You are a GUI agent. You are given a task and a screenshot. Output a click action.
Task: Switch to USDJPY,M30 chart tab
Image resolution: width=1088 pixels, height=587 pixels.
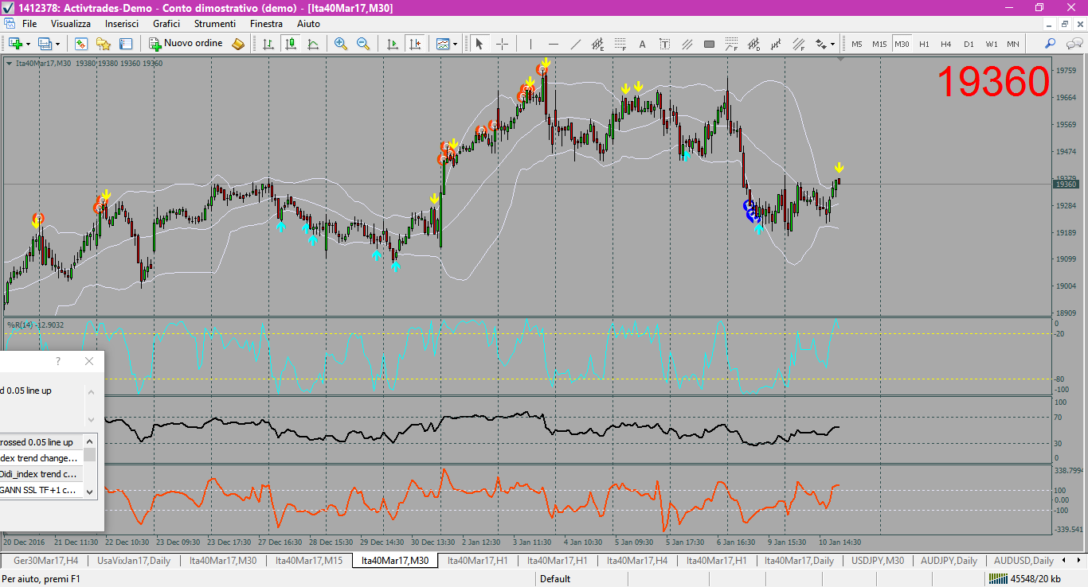tap(878, 561)
